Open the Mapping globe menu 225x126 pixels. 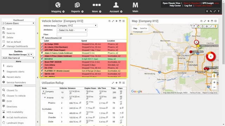pyautogui.click(x=58, y=5)
